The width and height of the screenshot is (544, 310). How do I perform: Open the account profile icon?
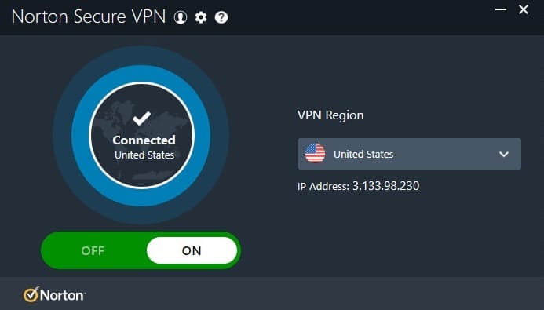point(181,17)
